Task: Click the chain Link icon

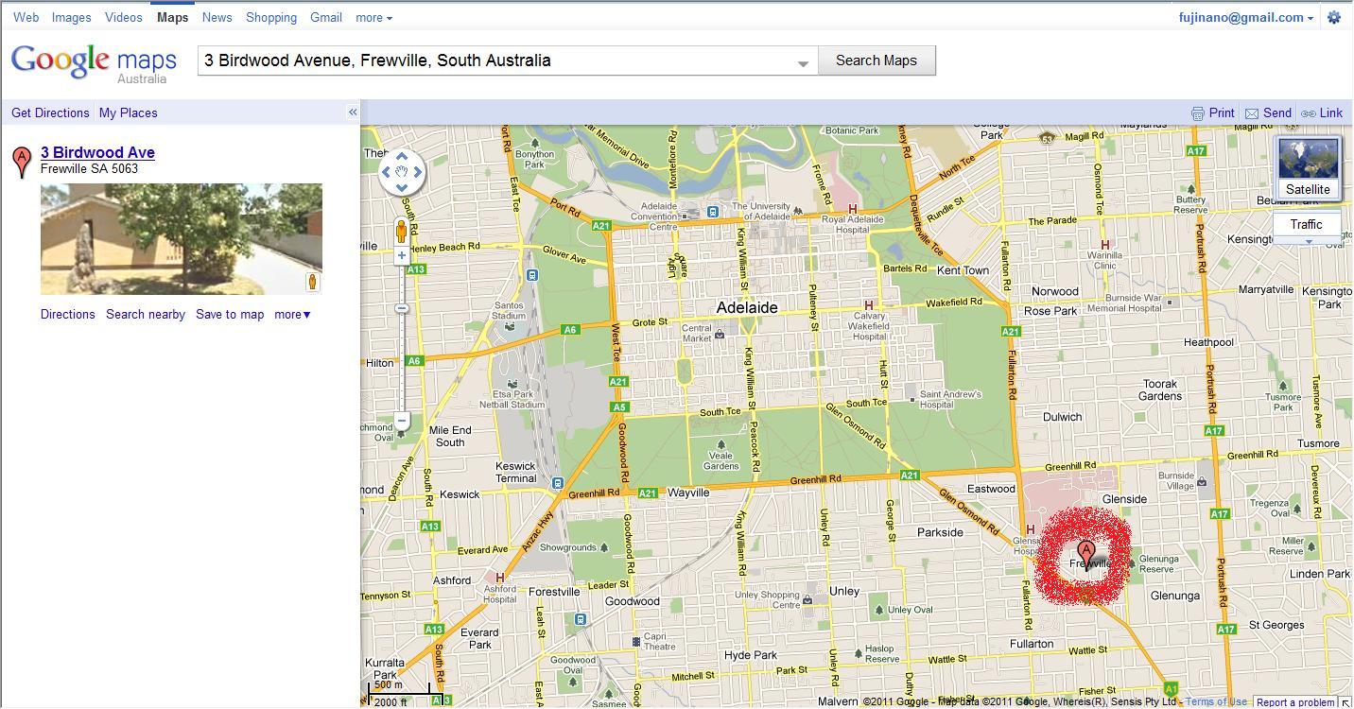Action: [1309, 113]
